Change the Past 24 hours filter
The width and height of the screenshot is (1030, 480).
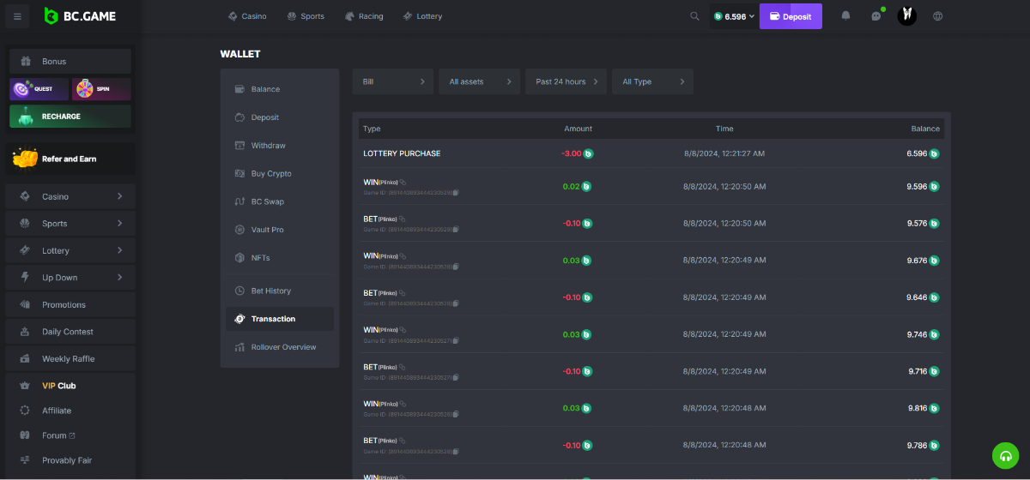coord(566,81)
